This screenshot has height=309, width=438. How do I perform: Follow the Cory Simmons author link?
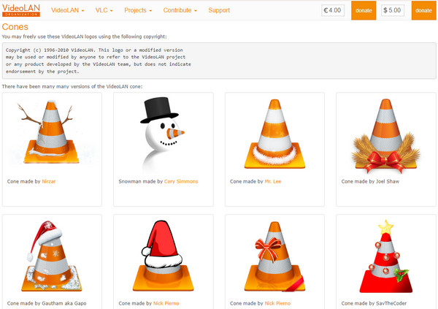(181, 180)
